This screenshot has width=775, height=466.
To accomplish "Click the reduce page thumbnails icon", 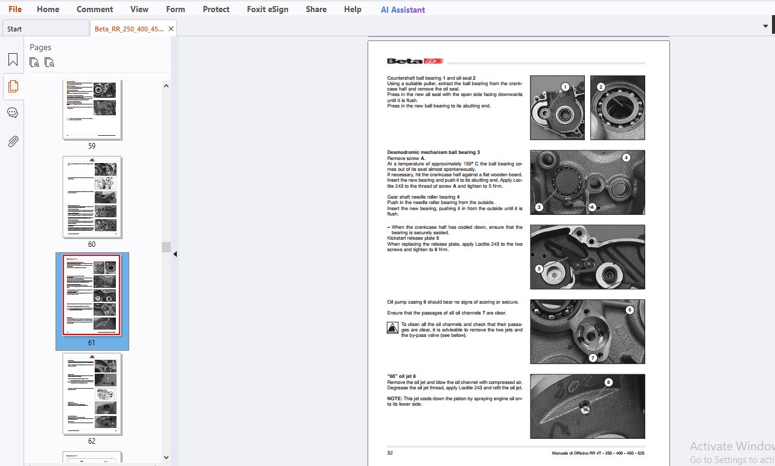I will 49,62.
